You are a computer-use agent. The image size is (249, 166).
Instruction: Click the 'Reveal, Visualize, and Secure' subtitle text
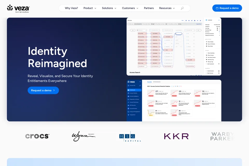[60, 78]
